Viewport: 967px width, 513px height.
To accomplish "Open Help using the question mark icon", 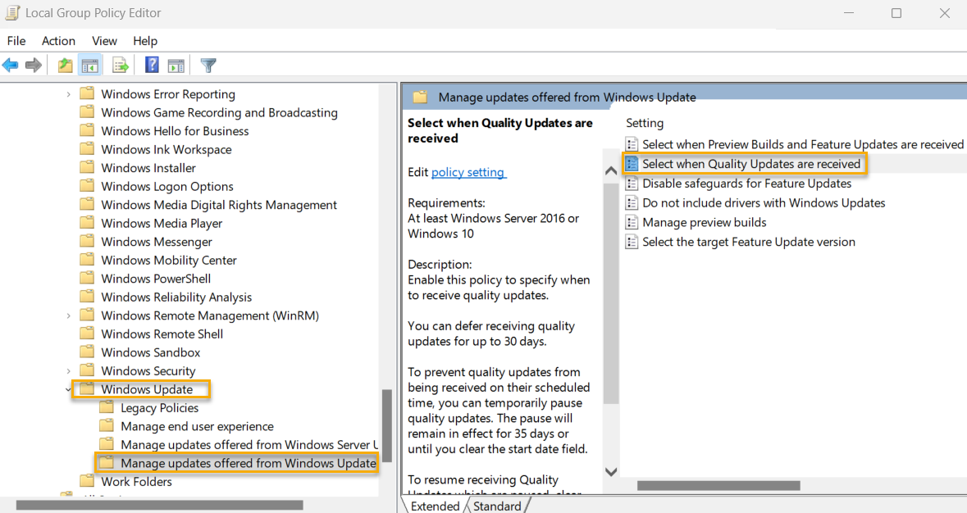I will [152, 65].
